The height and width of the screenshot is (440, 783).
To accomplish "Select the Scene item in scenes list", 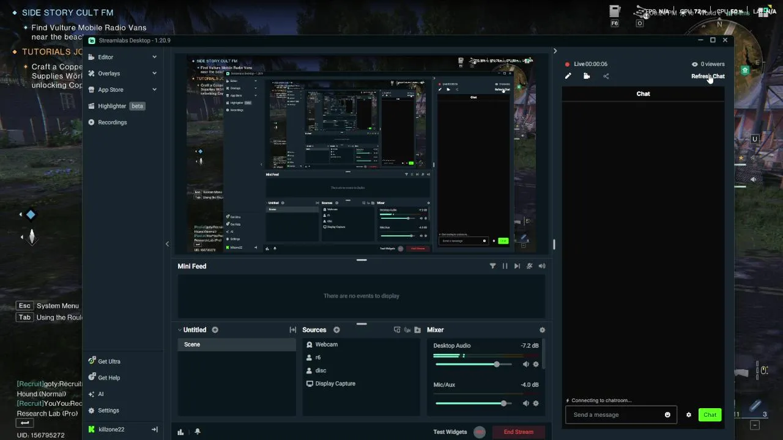I will coord(237,345).
